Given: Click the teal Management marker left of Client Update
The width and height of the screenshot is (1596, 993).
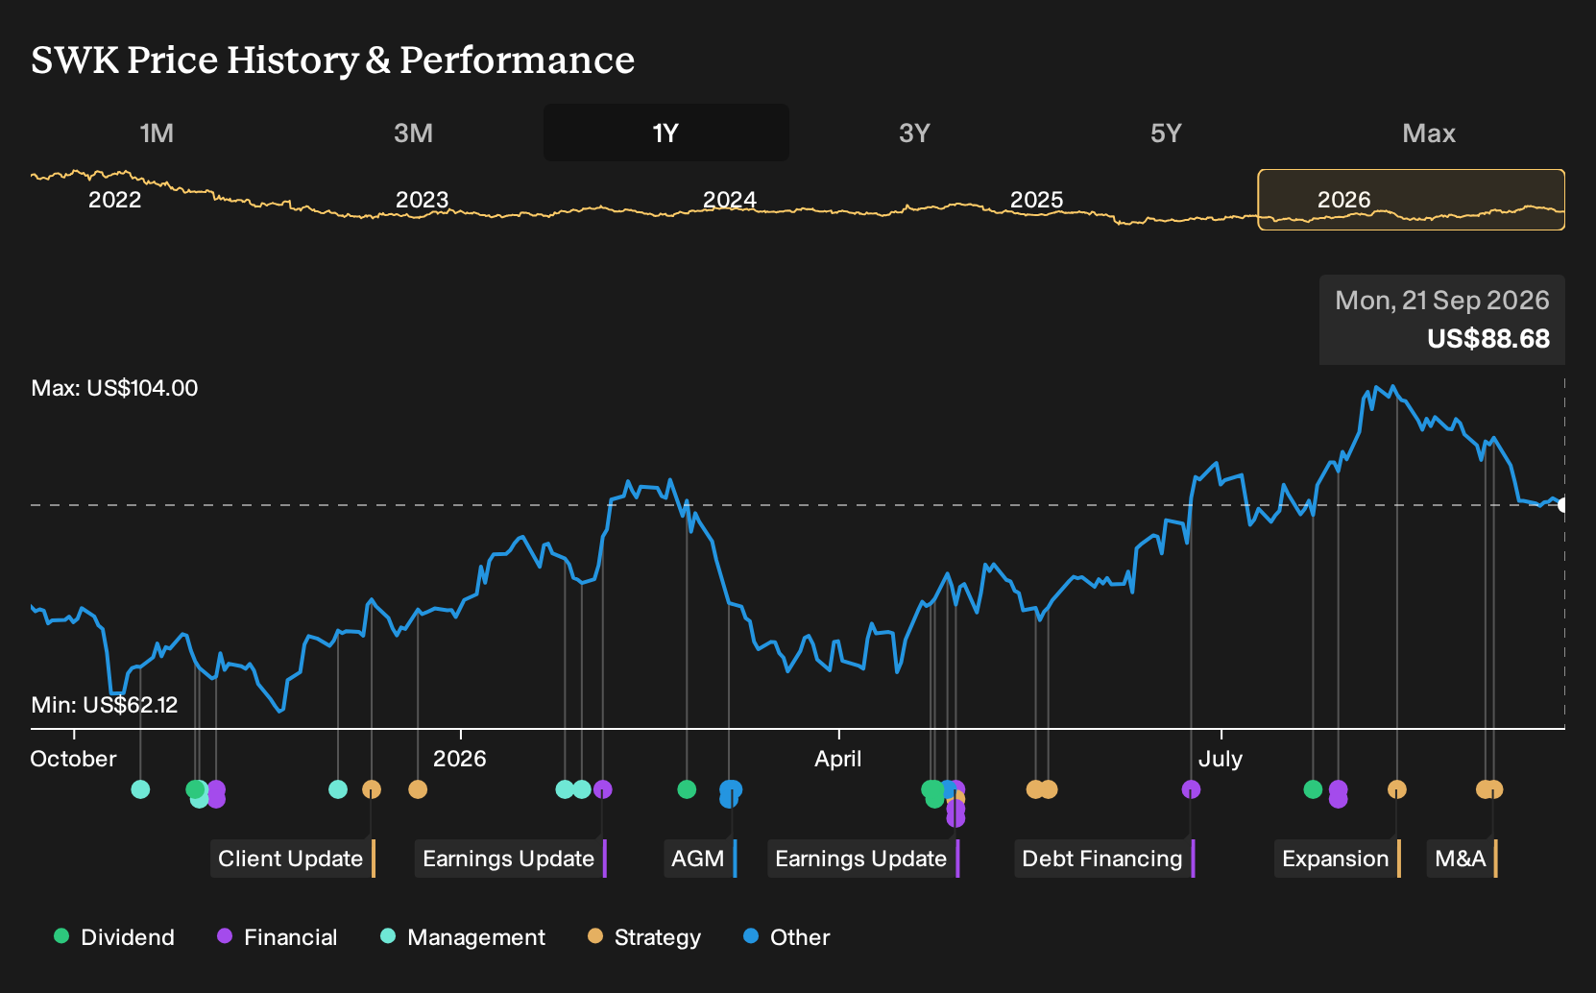Looking at the screenshot, I should click(338, 789).
